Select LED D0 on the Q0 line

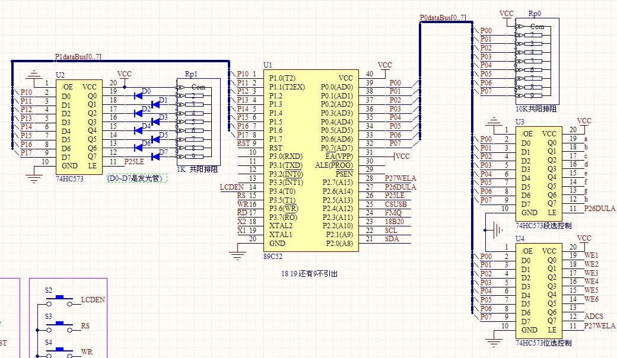click(138, 95)
